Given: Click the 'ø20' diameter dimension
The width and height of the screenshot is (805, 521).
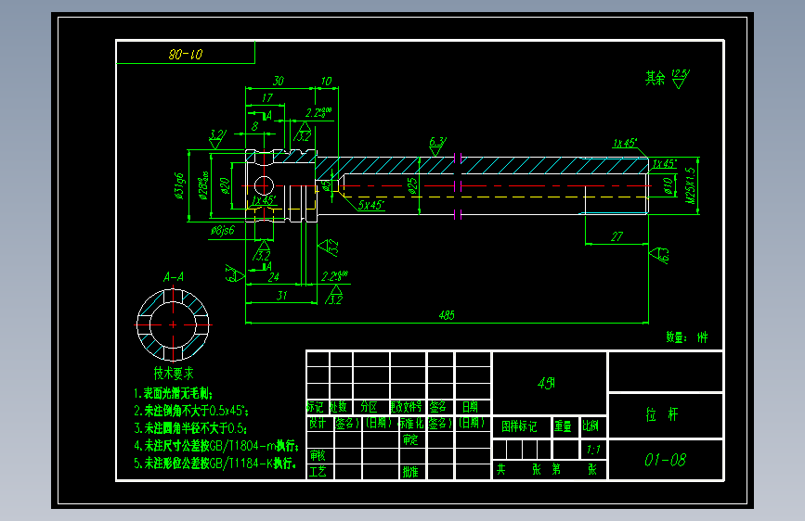Looking at the screenshot, I should 225,185.
